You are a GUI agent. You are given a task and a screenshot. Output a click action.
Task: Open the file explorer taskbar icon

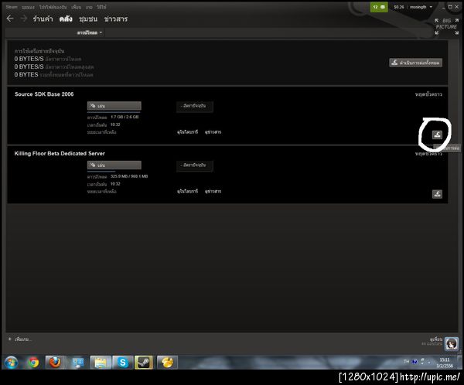point(101,363)
